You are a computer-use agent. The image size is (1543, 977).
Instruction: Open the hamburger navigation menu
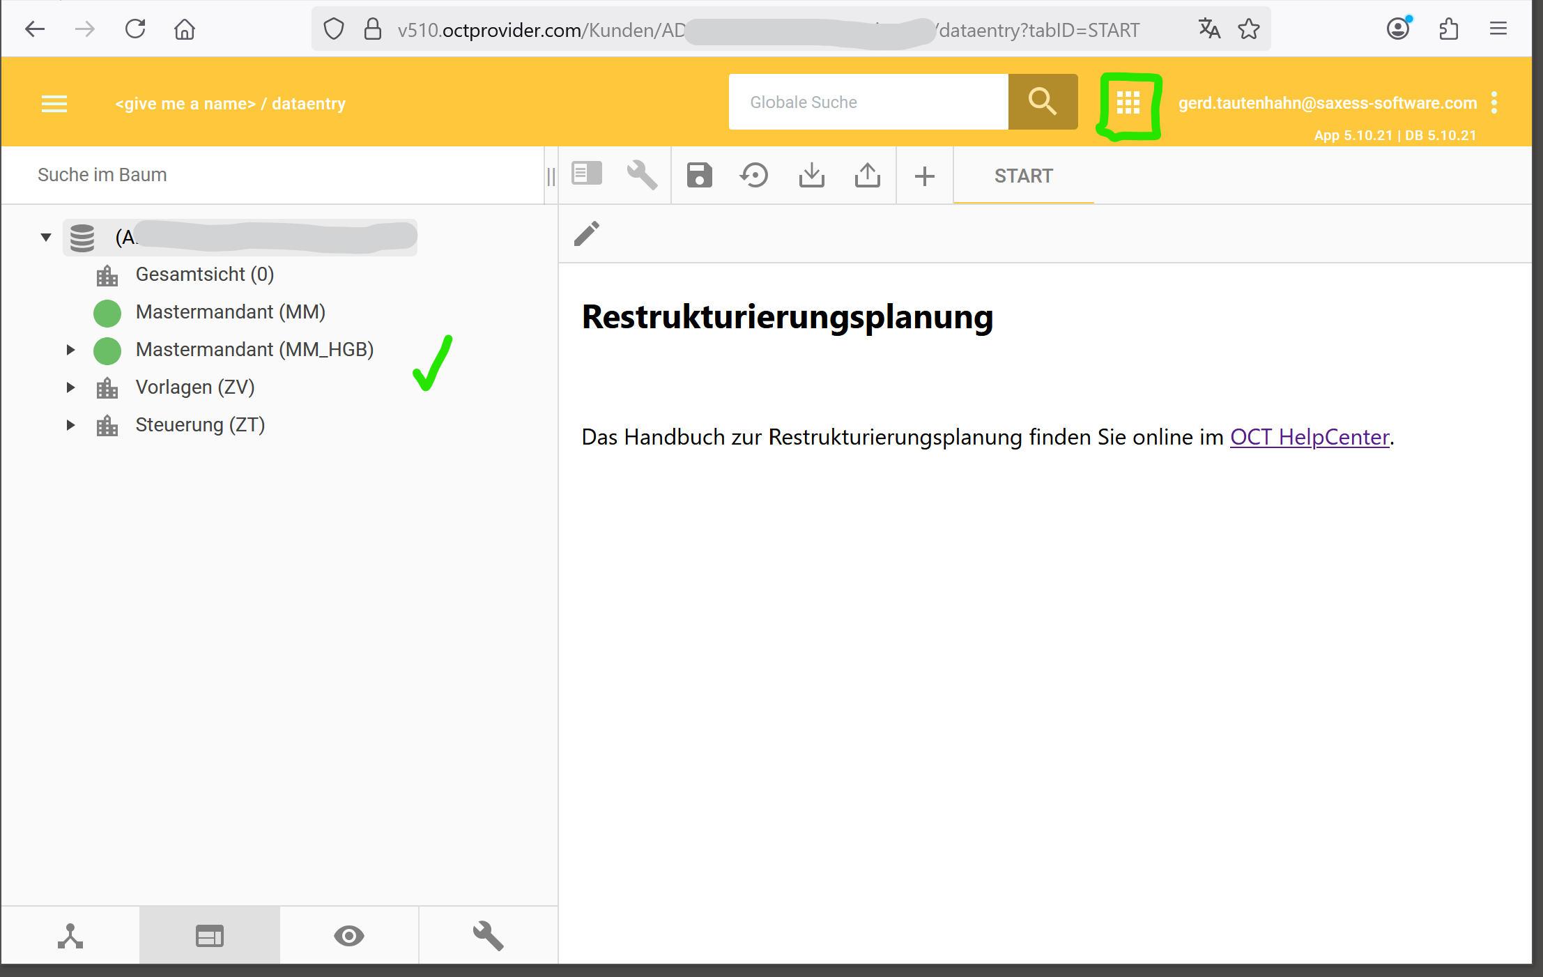(x=54, y=104)
